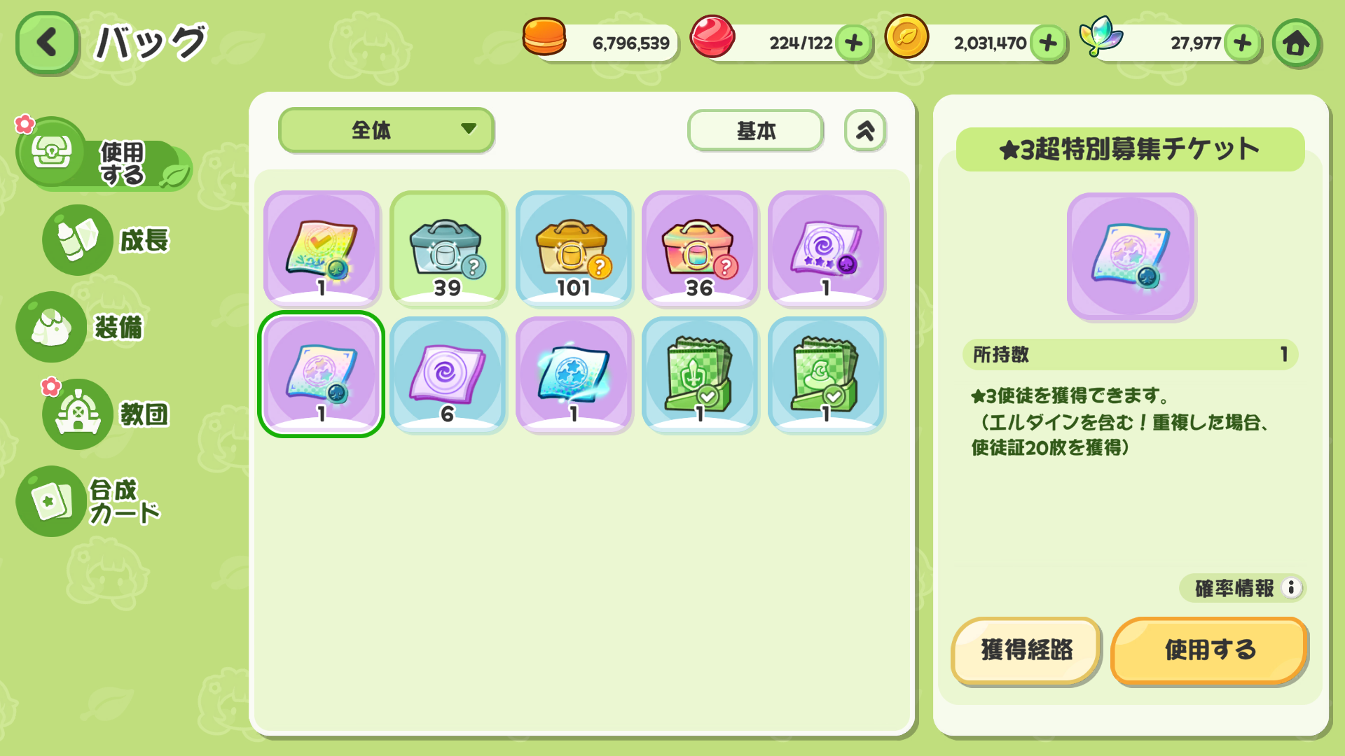Screen dimensions: 1345x756
Task: Go back using the green arrow button
Action: [x=47, y=43]
